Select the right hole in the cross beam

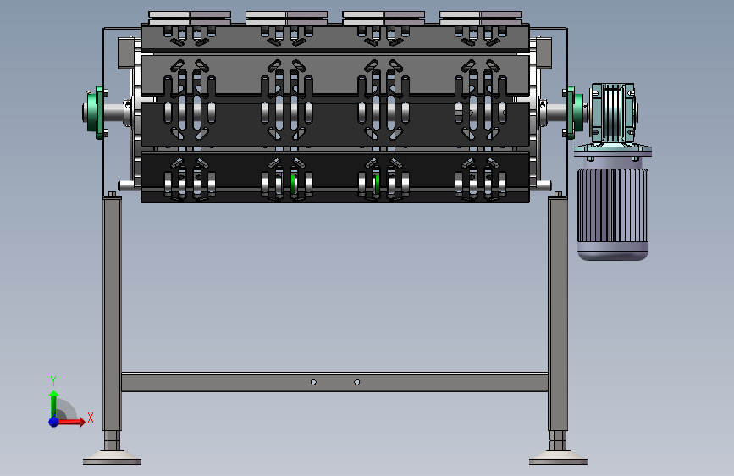tap(356, 382)
